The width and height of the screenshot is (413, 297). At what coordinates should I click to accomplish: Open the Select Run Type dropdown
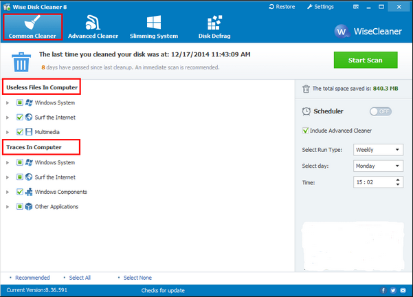pos(378,150)
